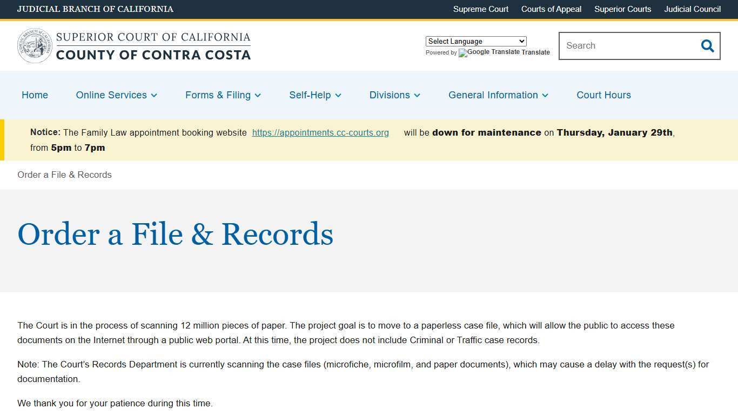
Task: Open the Select Language dropdown
Action: [x=475, y=41]
